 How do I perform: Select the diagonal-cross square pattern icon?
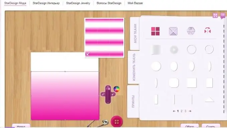click(x=173, y=31)
